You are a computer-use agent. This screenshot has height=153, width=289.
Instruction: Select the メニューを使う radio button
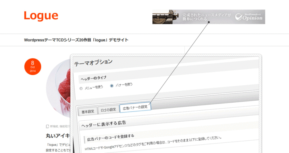point(81,88)
